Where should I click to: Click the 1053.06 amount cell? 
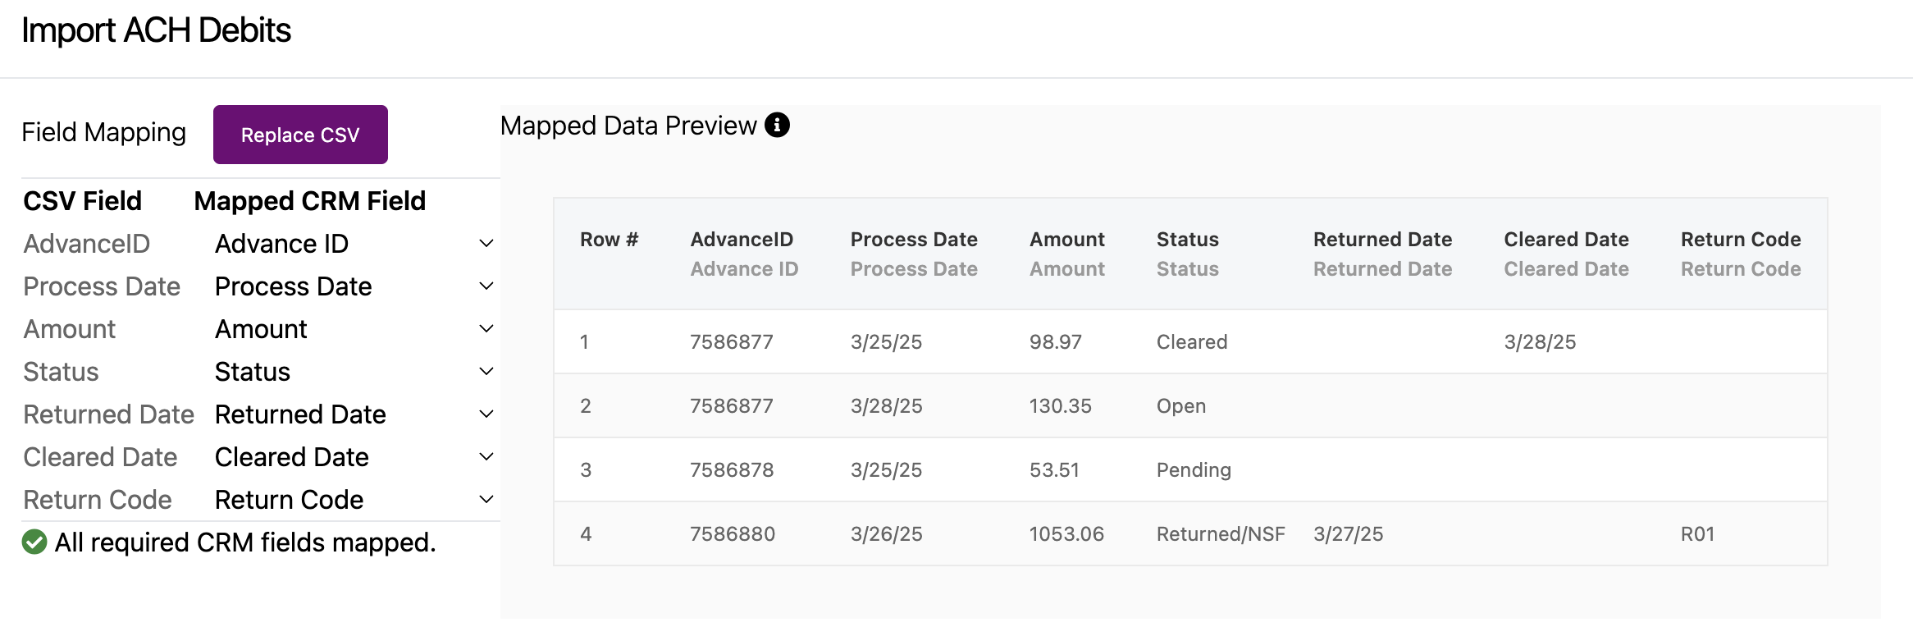click(1066, 534)
